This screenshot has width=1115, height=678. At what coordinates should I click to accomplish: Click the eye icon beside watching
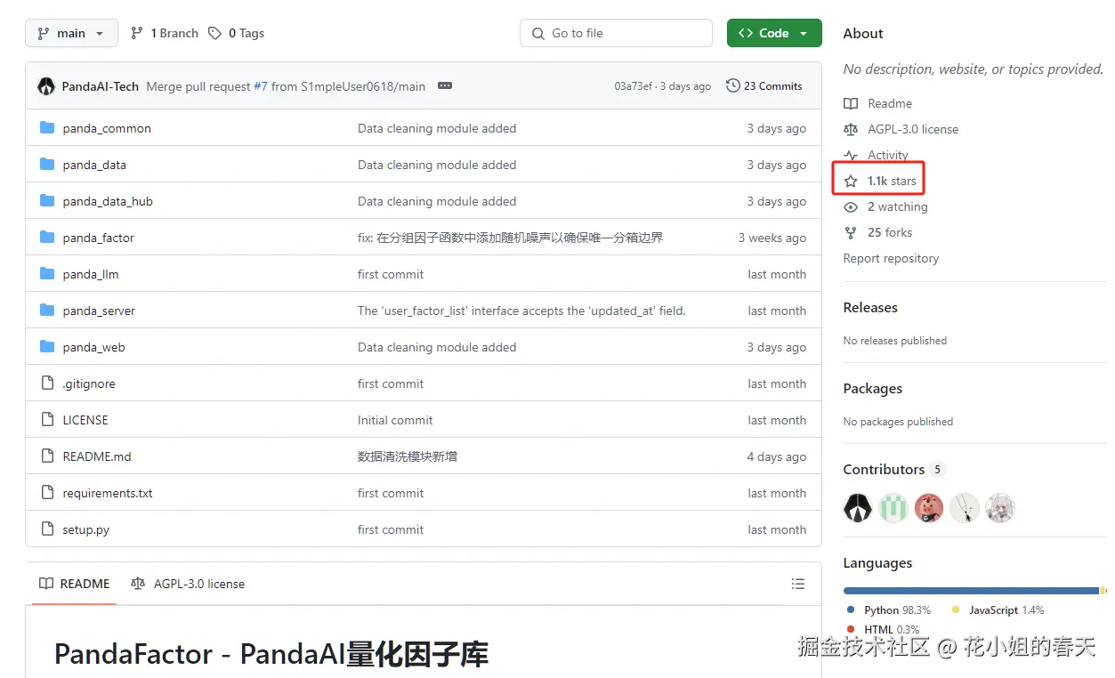click(x=851, y=206)
